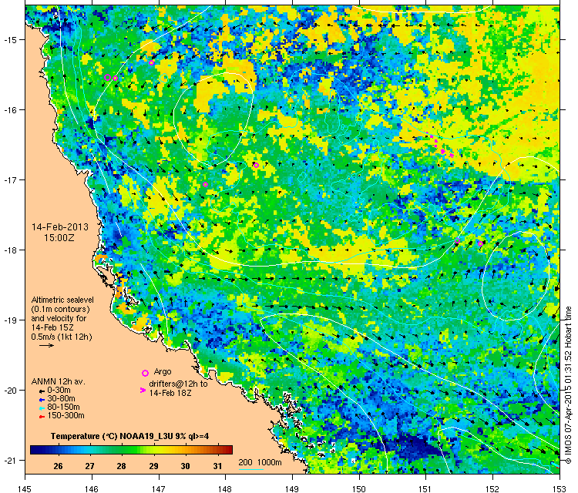Click the cyan 200m bathymetry legend line
Viewport: 578px width, 493px height.
pos(251,469)
